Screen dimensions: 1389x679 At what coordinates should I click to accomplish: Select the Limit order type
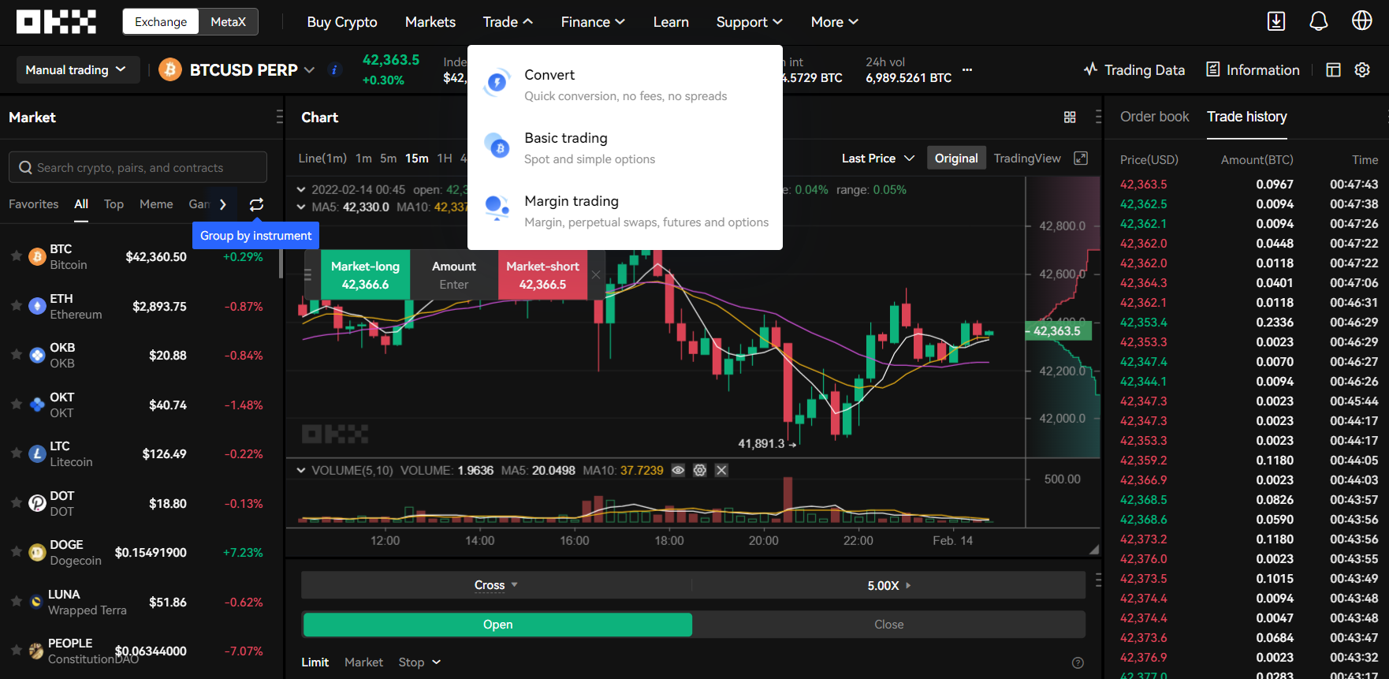coord(315,662)
